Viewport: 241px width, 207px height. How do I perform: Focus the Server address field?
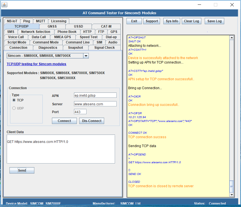point(95,104)
